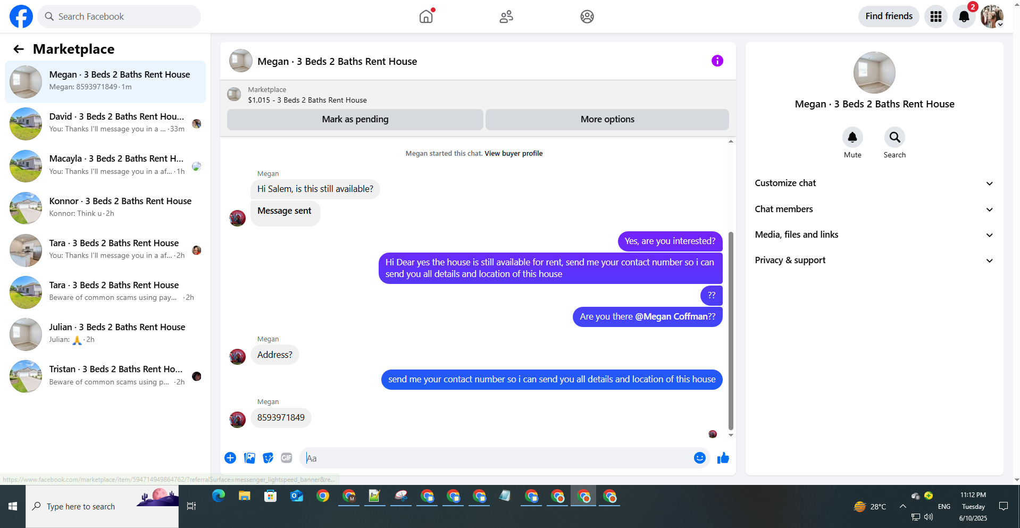This screenshot has height=528, width=1020.
Task: Open Windows notification center icon
Action: 1004,506
